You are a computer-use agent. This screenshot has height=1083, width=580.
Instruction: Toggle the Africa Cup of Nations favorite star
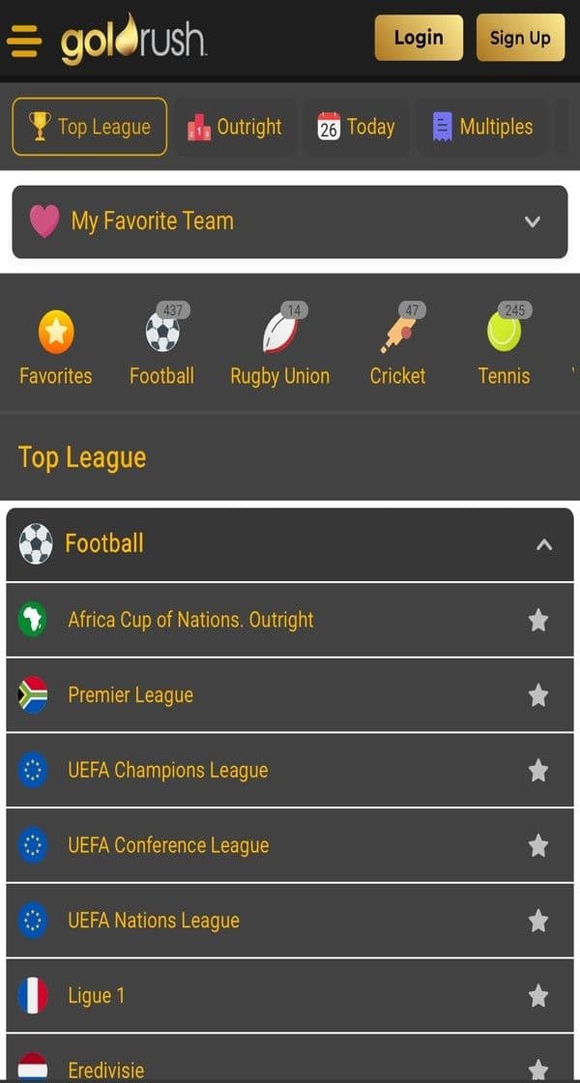tap(538, 619)
